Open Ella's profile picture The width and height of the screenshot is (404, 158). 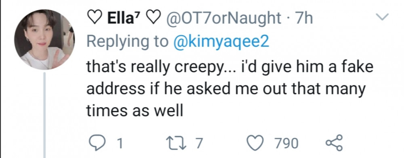(x=44, y=39)
